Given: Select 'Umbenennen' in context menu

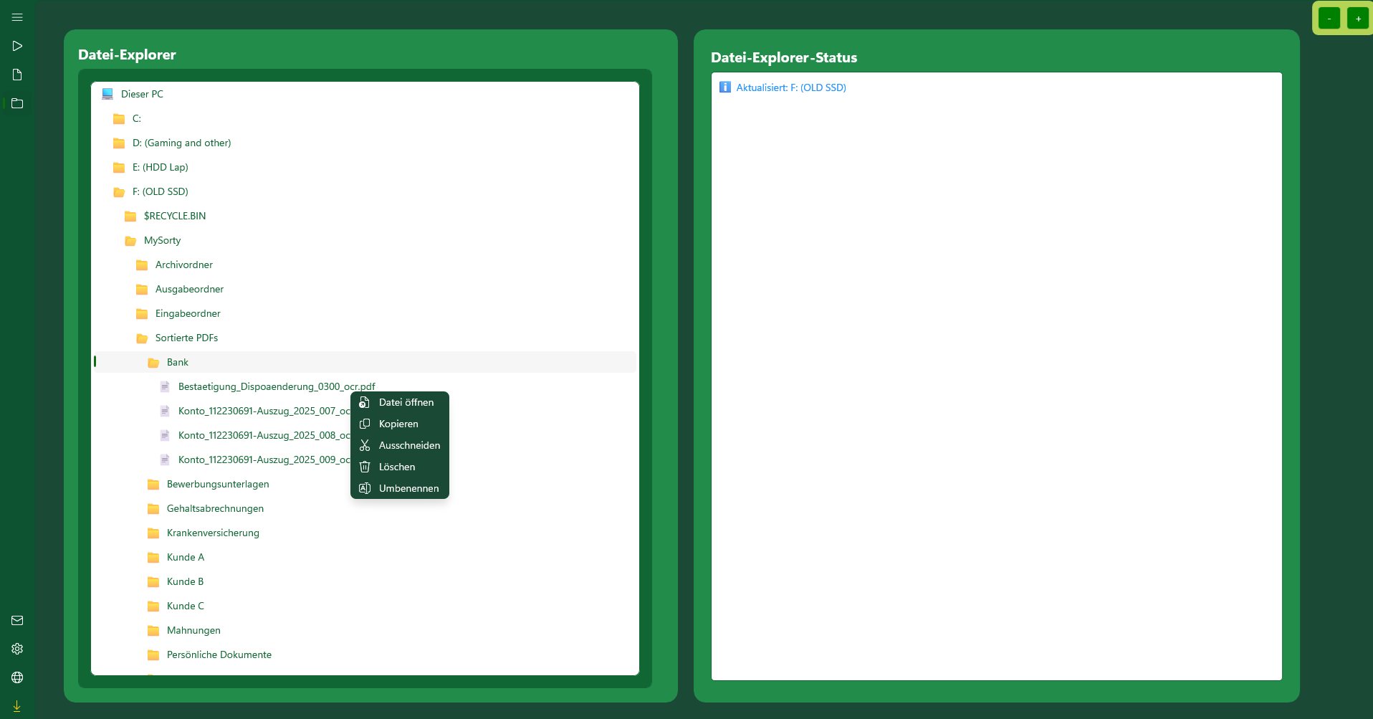Looking at the screenshot, I should coord(408,488).
